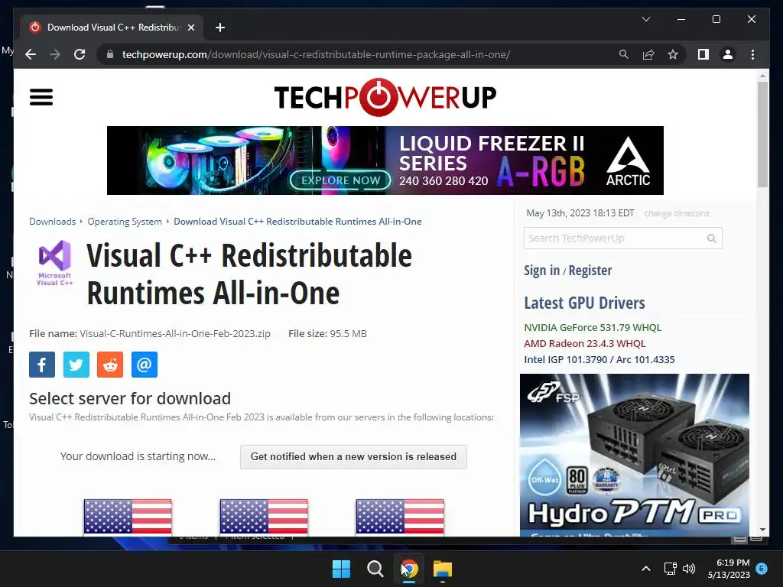The width and height of the screenshot is (783, 587).
Task: Open taskbar Search
Action: click(375, 569)
